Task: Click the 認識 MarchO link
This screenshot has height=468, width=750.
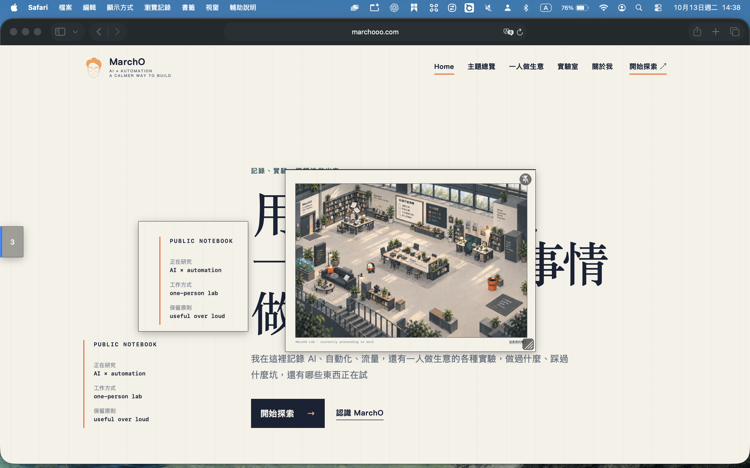Action: pos(360,413)
